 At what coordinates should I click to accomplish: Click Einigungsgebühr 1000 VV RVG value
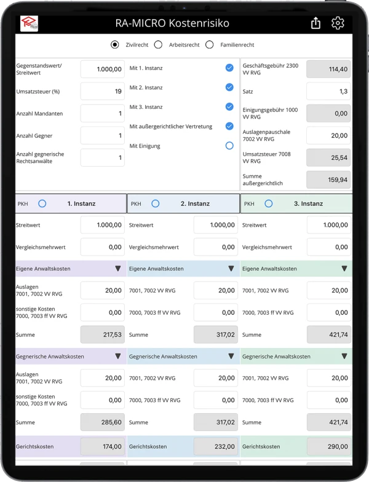[328, 113]
